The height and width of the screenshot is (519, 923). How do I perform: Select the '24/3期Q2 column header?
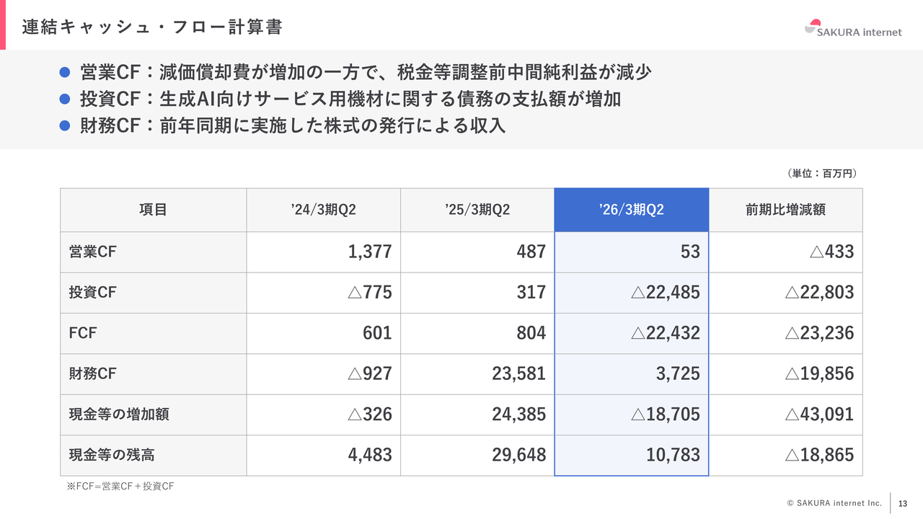pyautogui.click(x=323, y=210)
